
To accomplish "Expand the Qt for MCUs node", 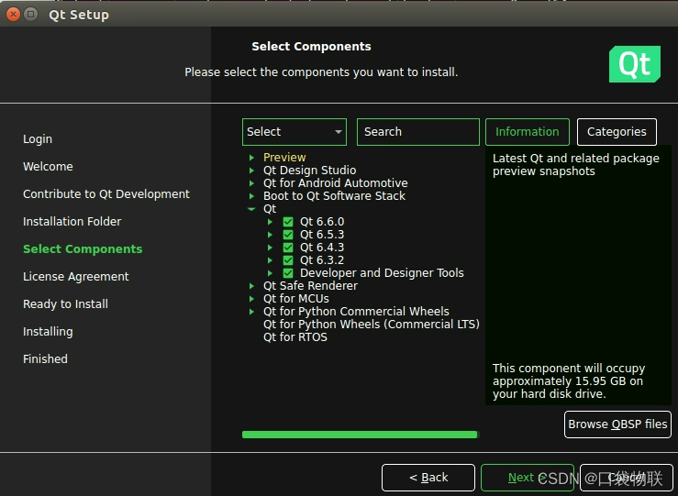I will 251,299.
